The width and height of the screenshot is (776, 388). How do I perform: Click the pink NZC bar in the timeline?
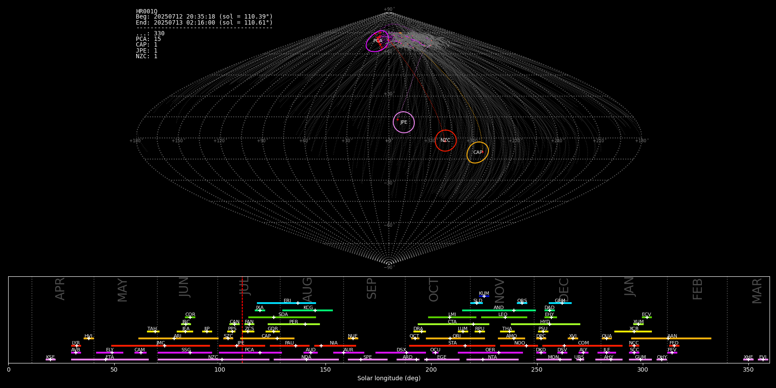point(213,360)
